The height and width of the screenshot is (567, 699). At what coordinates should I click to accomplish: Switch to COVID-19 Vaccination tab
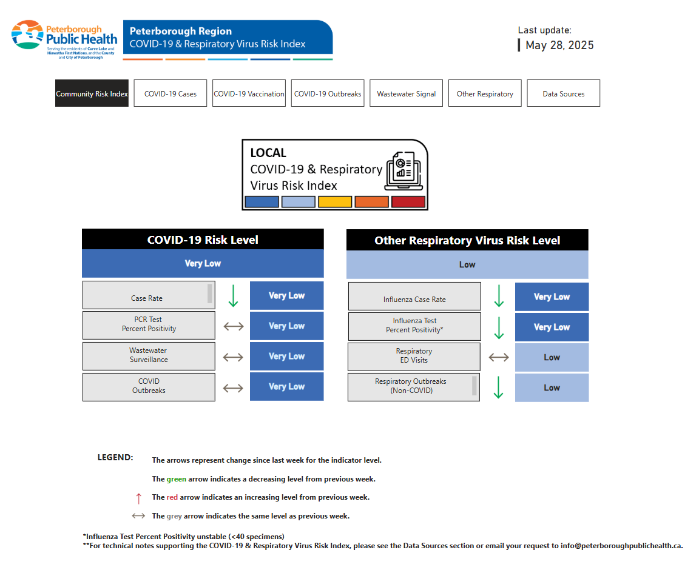click(x=249, y=93)
